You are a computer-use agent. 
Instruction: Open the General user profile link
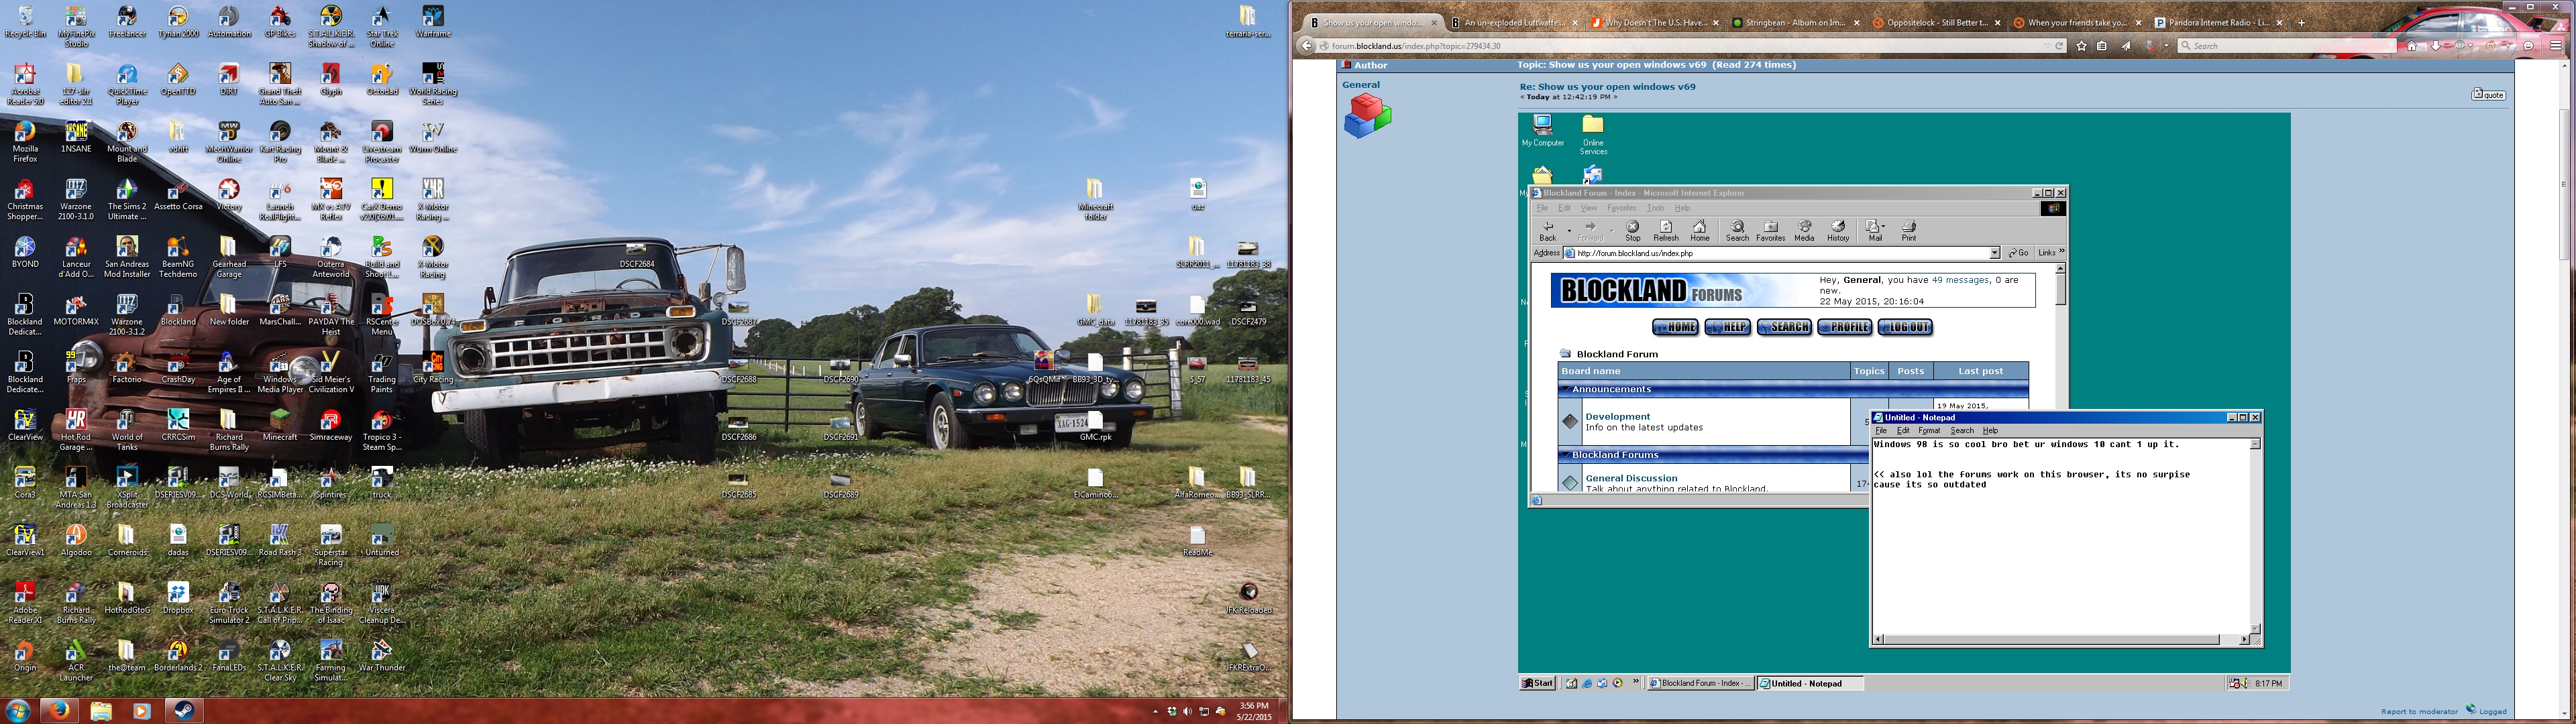pos(1360,85)
